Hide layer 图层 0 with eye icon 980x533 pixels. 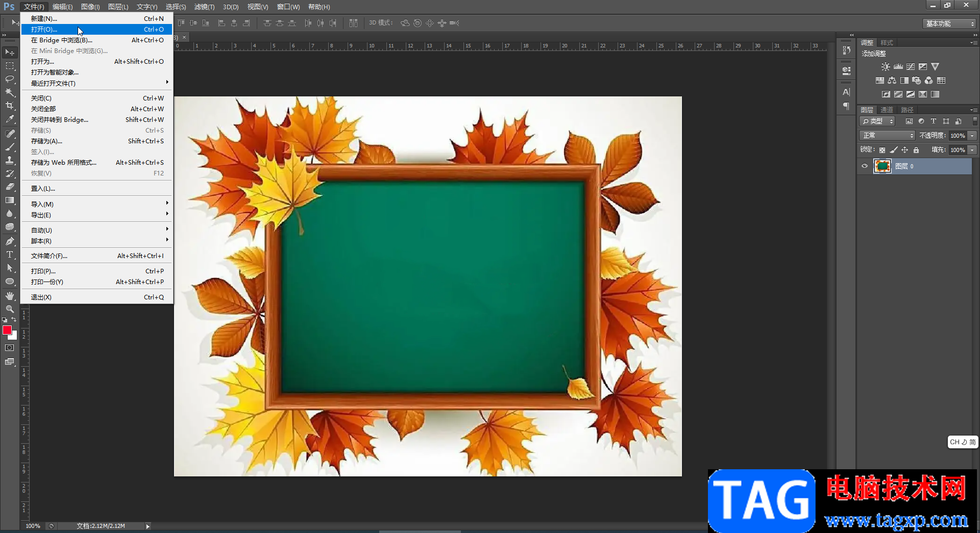click(865, 166)
